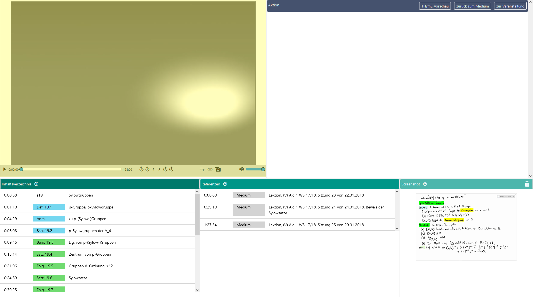Click 'zu p-(Sylow-)Gruppen' entry text
The height and width of the screenshot is (297, 533).
point(87,219)
